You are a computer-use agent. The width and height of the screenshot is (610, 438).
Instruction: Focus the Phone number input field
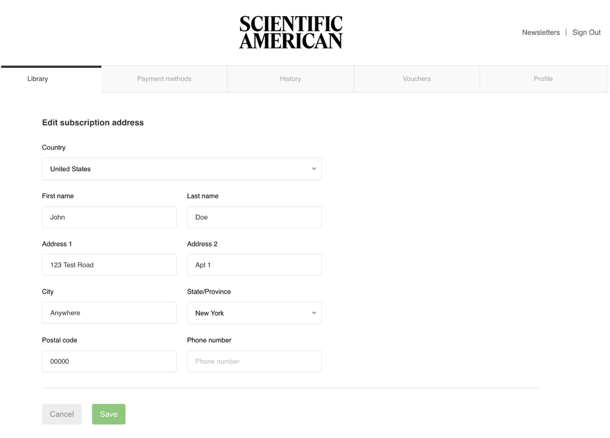[254, 361]
